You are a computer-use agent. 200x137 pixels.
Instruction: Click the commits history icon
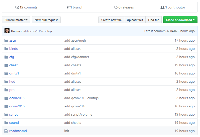(x=17, y=7)
